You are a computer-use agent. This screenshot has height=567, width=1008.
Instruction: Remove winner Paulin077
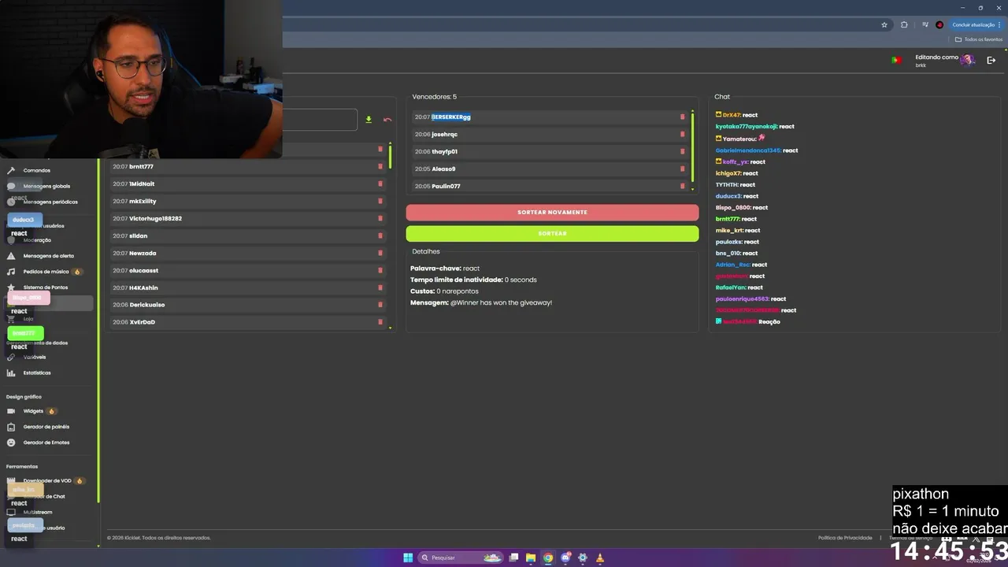point(683,187)
